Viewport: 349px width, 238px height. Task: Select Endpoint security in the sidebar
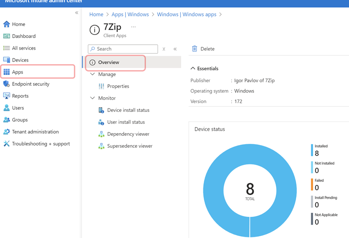pos(31,84)
